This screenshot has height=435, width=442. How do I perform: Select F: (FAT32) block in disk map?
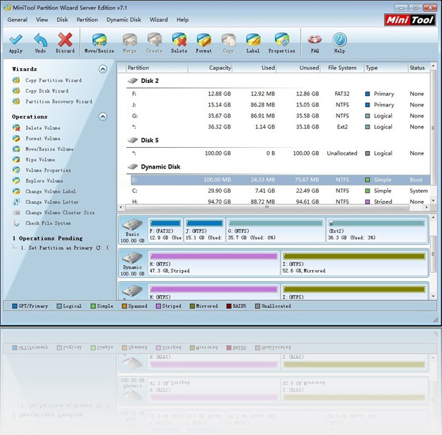165,230
